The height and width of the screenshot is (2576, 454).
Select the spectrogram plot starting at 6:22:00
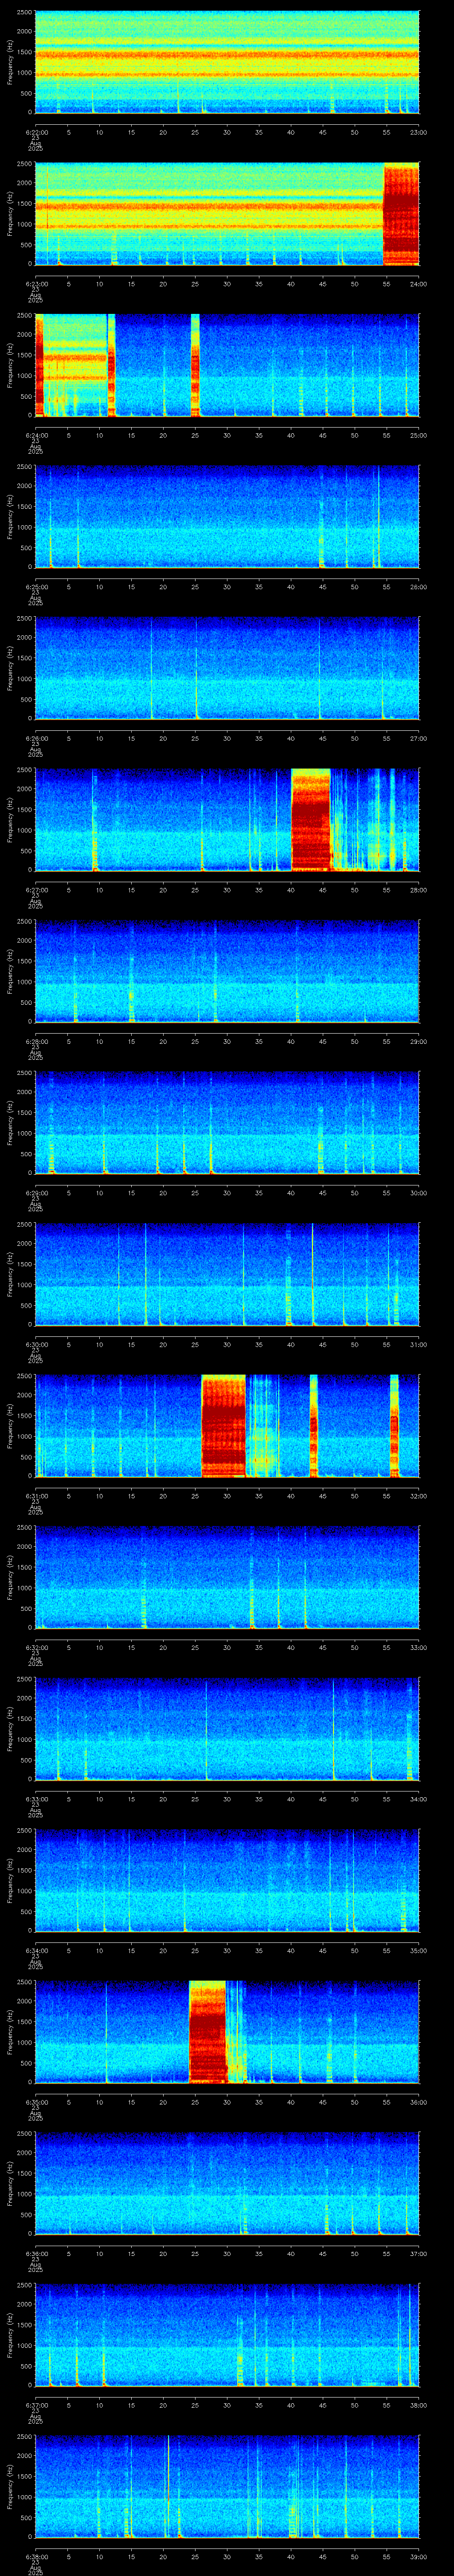click(x=227, y=62)
